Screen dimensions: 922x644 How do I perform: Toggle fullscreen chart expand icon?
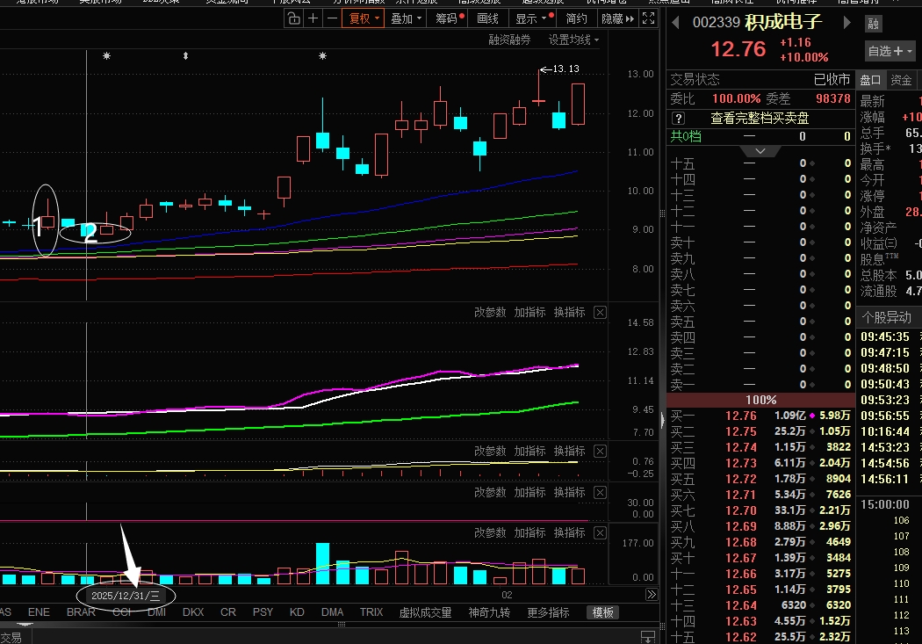point(649,18)
